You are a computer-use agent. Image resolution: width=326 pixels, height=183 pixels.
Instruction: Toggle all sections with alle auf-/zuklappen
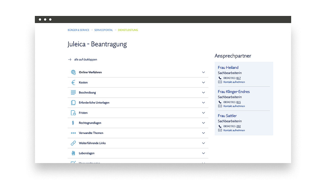86,59
